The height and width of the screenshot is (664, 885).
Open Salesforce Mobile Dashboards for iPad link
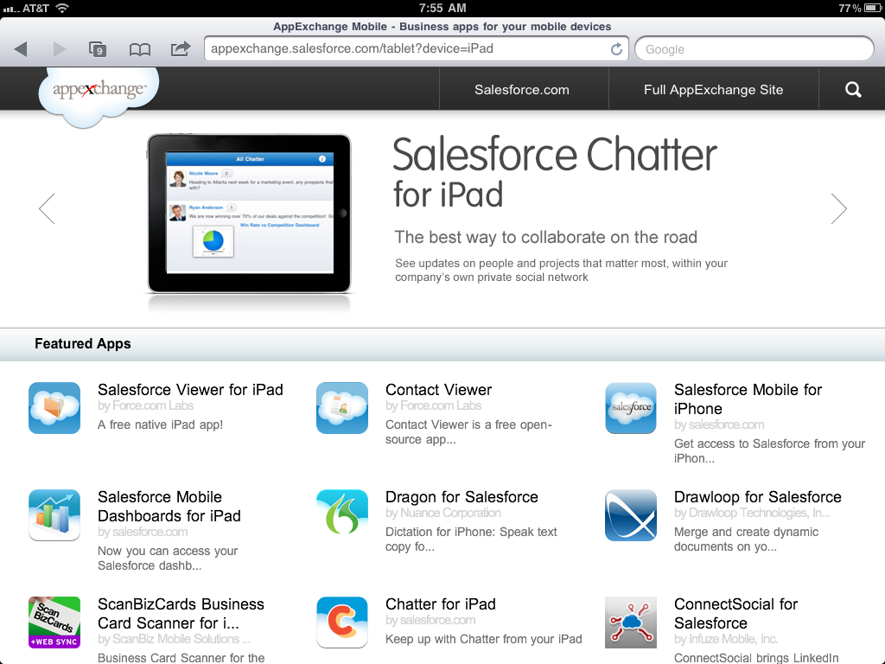tap(169, 507)
